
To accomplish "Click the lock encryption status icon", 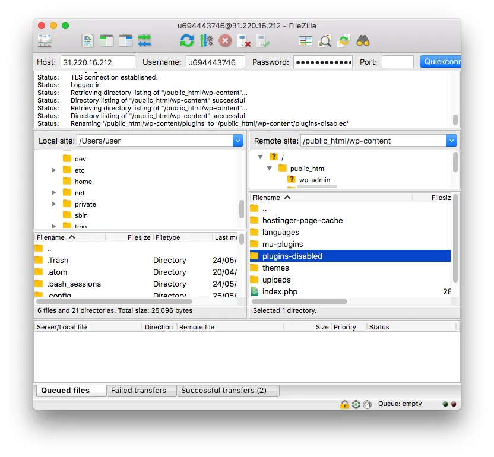I will [x=344, y=404].
